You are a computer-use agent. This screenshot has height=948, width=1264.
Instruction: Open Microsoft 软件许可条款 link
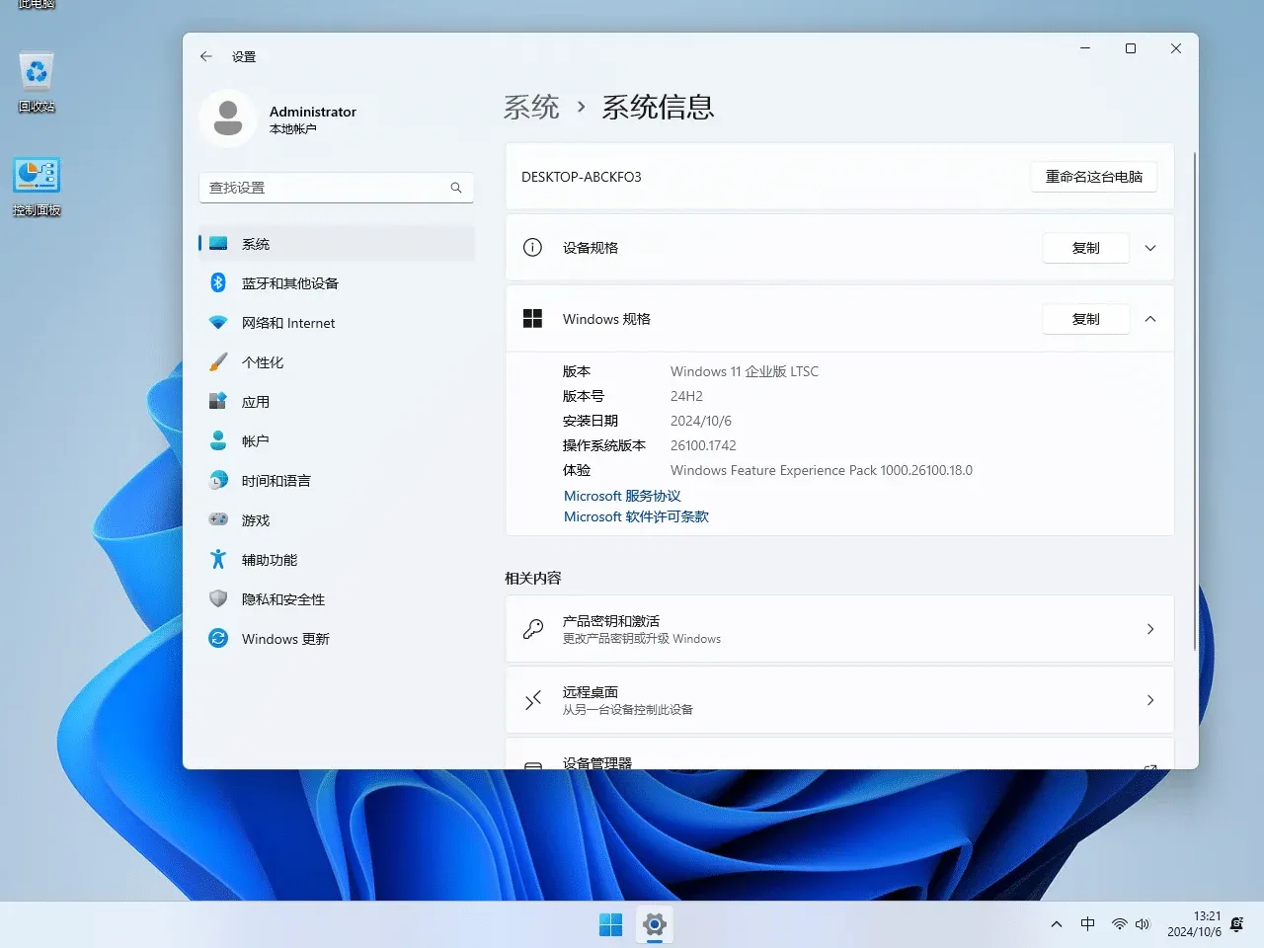(x=636, y=515)
